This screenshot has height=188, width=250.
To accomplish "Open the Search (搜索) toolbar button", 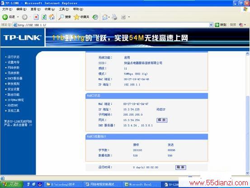I will coord(64,17).
